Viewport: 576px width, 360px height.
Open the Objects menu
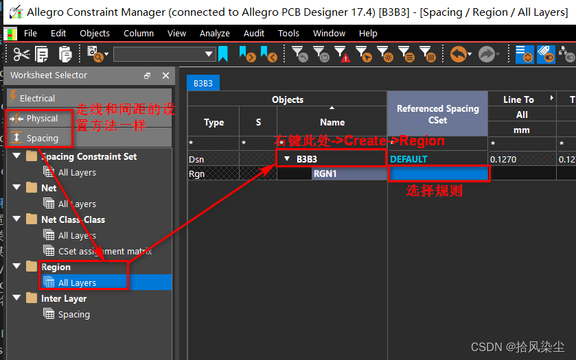[x=95, y=34]
